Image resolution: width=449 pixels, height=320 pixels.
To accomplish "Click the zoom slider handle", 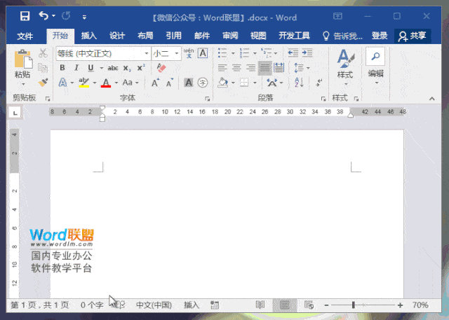I will pyautogui.click(x=354, y=305).
